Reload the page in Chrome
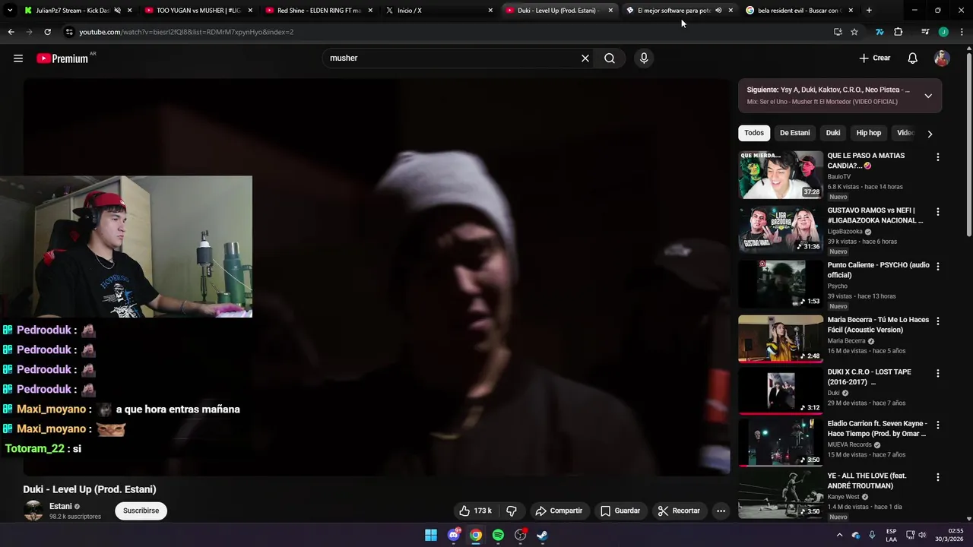 click(47, 32)
